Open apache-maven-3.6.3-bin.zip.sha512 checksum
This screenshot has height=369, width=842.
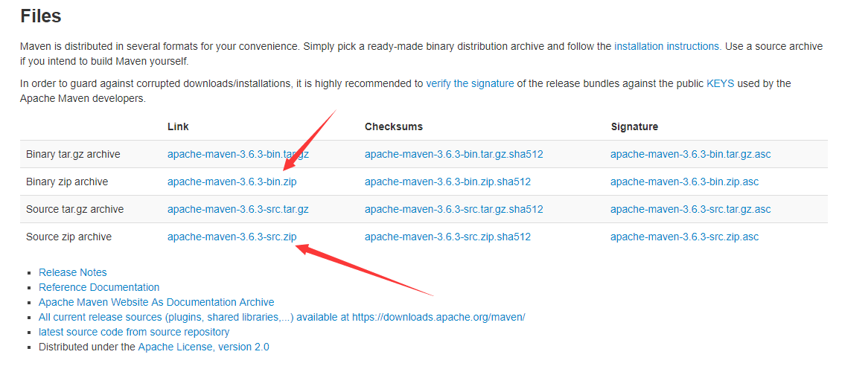click(448, 182)
